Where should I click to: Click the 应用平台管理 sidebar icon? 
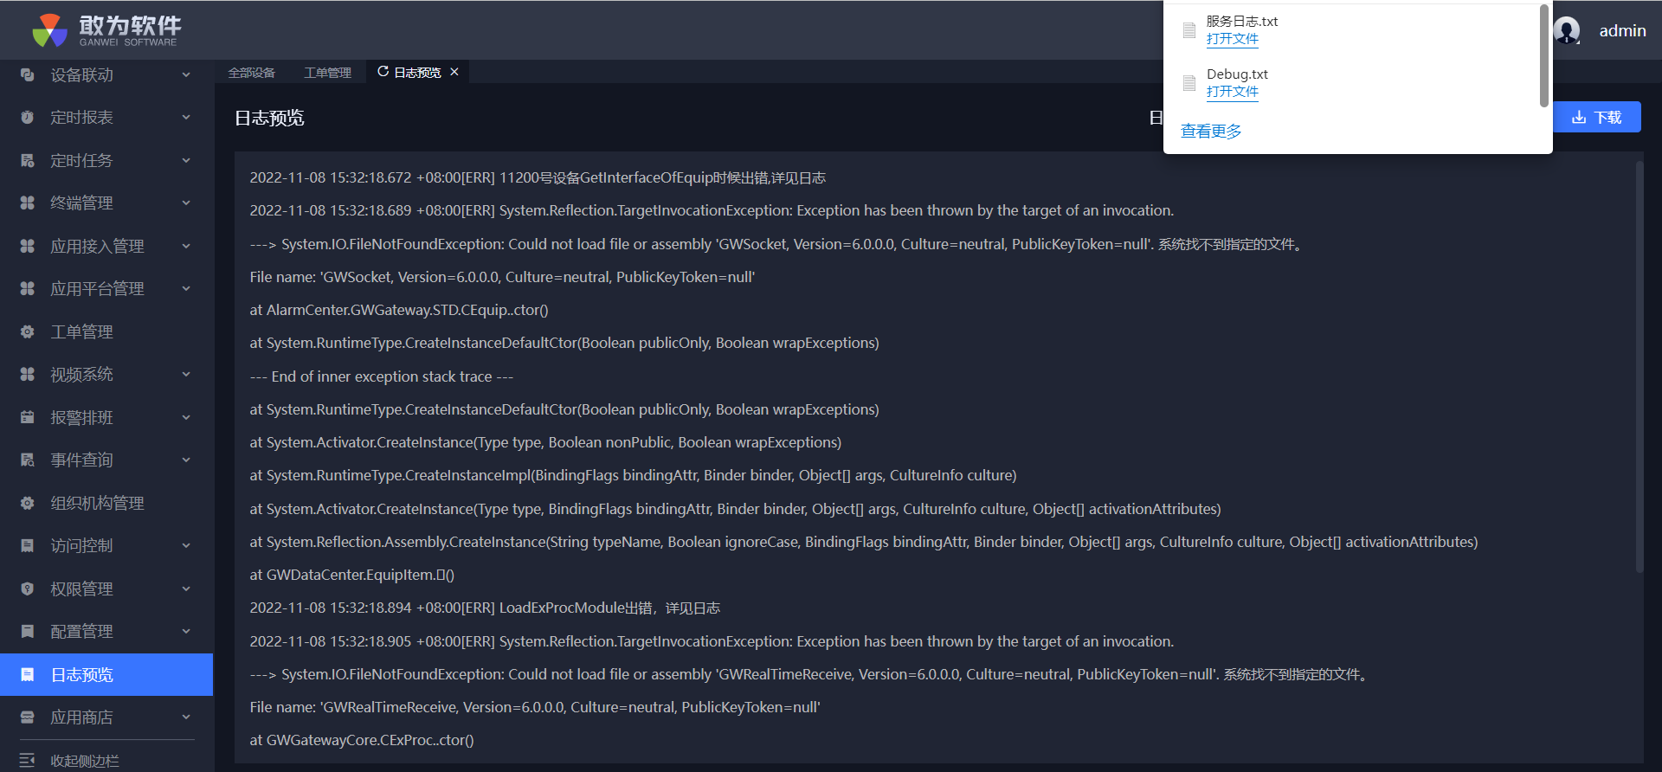[28, 289]
